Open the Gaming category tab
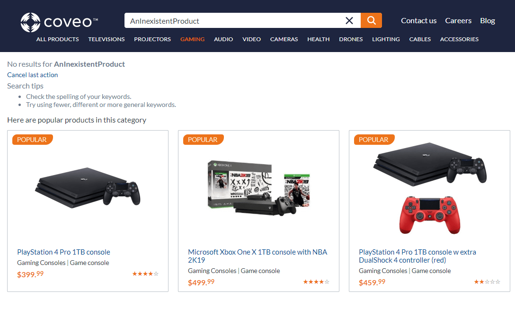515x335 pixels. tap(193, 39)
